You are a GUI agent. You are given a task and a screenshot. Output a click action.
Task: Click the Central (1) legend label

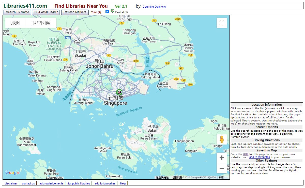121,12
